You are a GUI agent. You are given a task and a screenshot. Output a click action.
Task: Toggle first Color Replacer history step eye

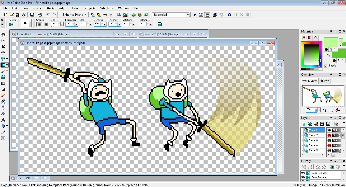[x=303, y=173]
